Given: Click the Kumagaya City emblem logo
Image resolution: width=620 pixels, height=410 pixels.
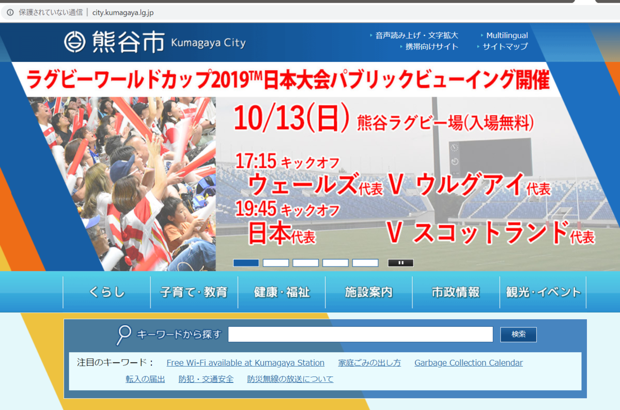Looking at the screenshot, I should (x=74, y=42).
